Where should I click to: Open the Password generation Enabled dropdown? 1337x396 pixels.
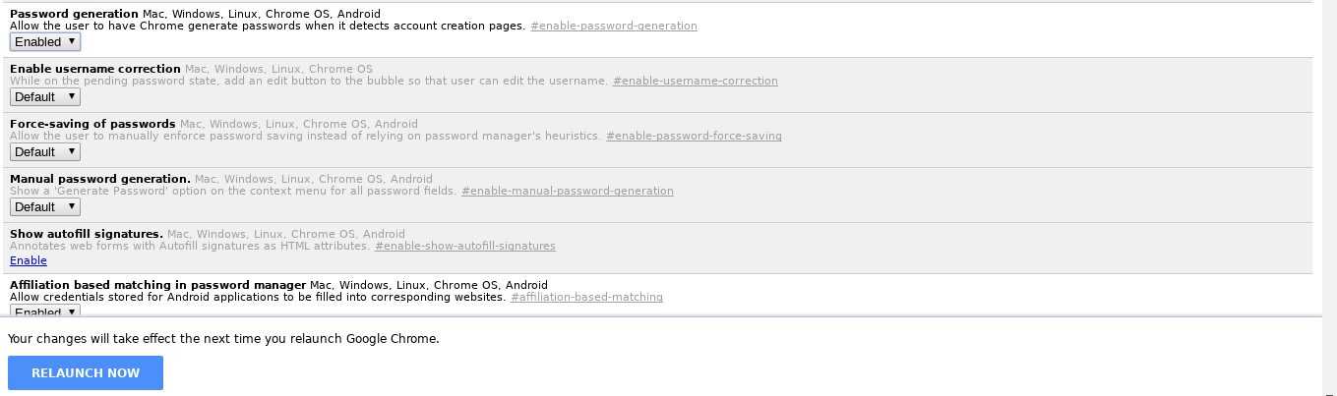point(44,42)
